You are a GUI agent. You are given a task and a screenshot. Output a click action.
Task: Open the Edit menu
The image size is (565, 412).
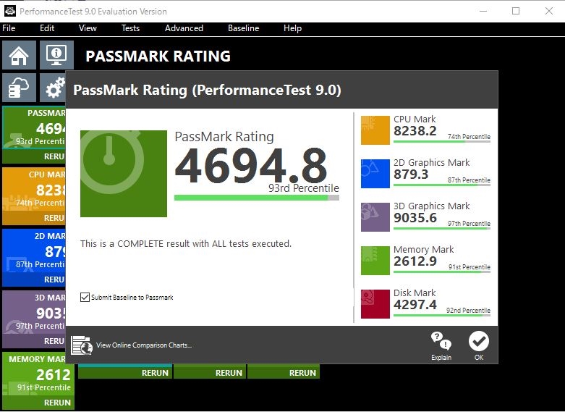click(x=47, y=28)
